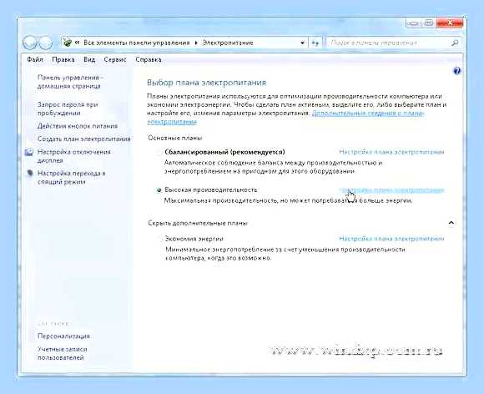Select the Высокая производительность radio button
The image size is (484, 394).
point(159,190)
